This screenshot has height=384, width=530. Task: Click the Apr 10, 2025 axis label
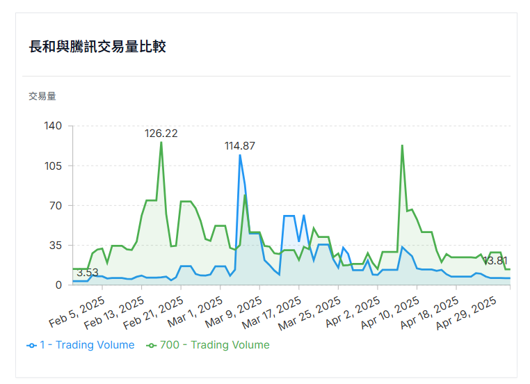tap(390, 313)
